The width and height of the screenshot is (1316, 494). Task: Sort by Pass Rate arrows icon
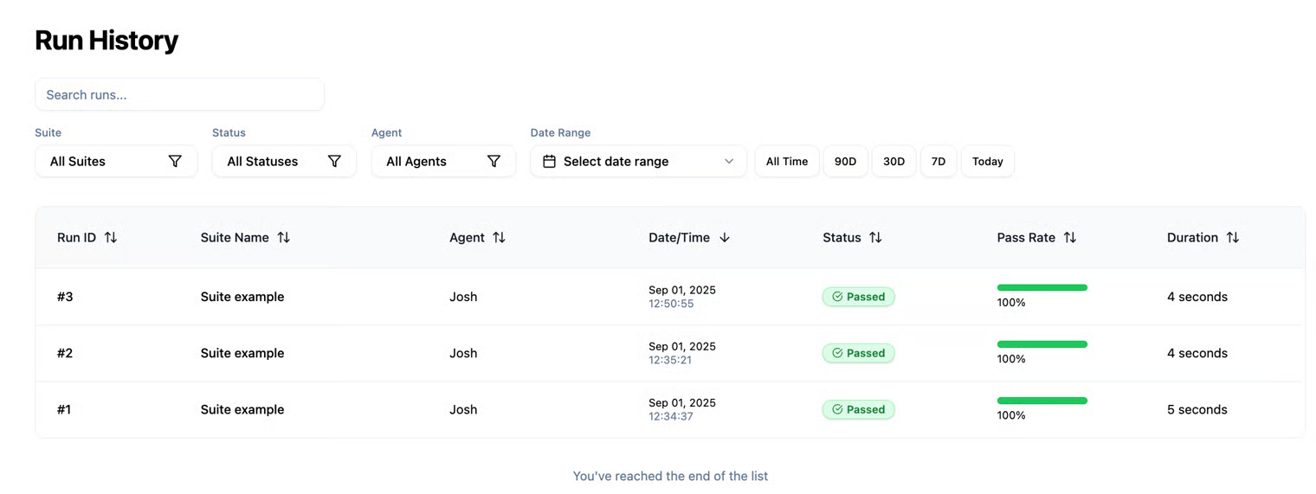click(x=1069, y=237)
